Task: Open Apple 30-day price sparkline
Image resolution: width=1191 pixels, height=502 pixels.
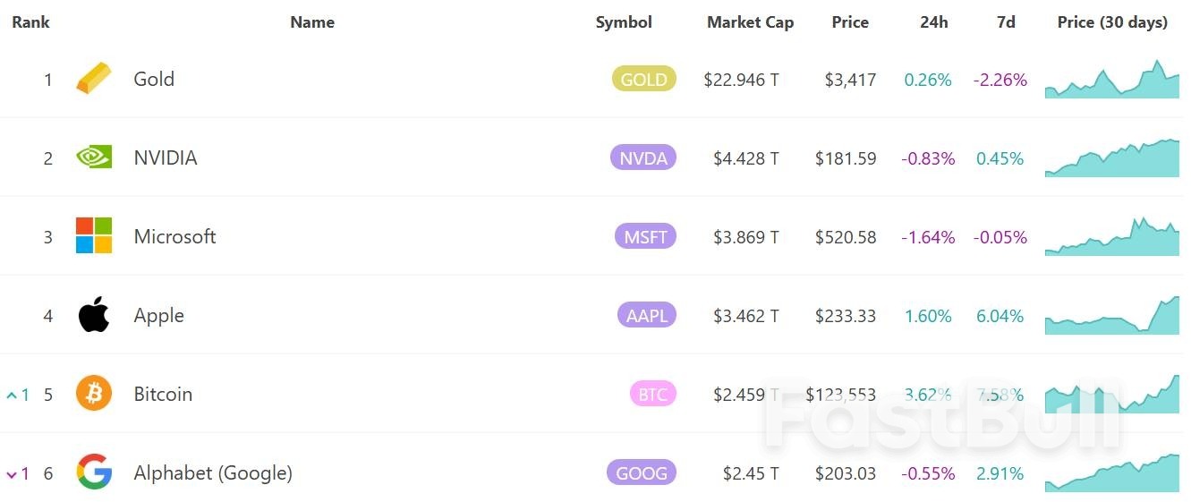Action: tap(1112, 316)
